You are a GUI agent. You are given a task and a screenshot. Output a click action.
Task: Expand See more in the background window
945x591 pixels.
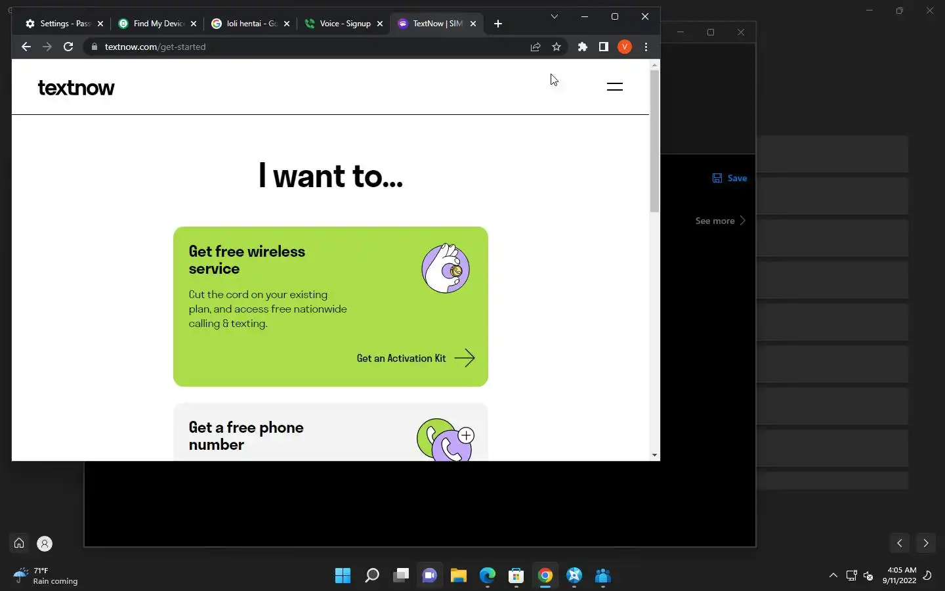720,221
